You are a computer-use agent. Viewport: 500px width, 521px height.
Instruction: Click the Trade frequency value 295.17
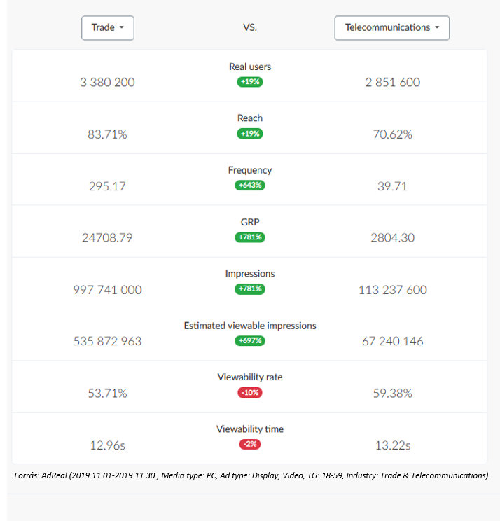(x=107, y=186)
